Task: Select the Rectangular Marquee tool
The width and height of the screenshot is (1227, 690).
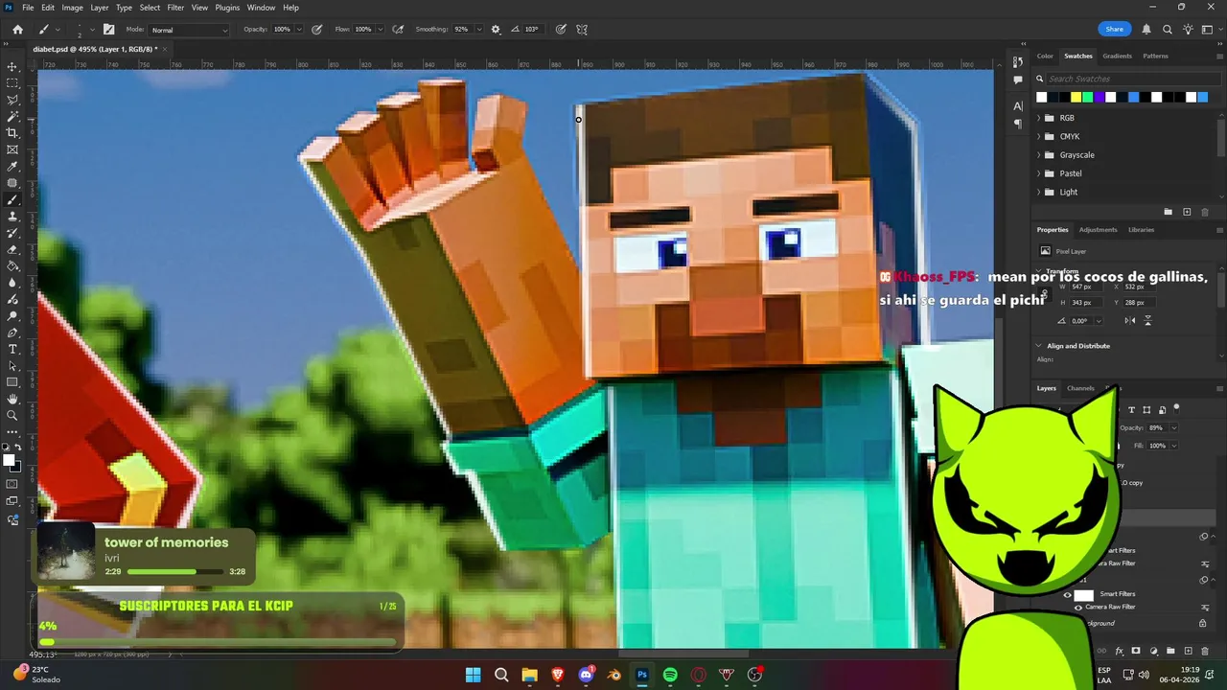Action: coord(12,83)
